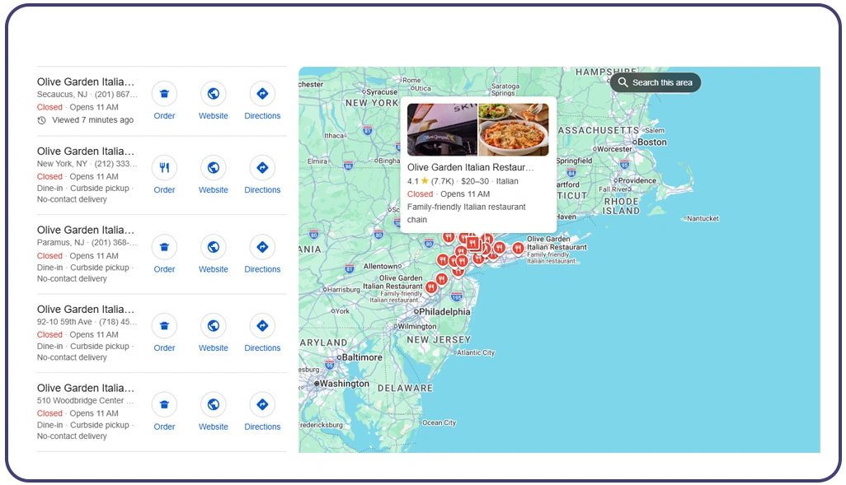
Task: Open Website for Secaucus, NJ location
Action: pos(213,94)
